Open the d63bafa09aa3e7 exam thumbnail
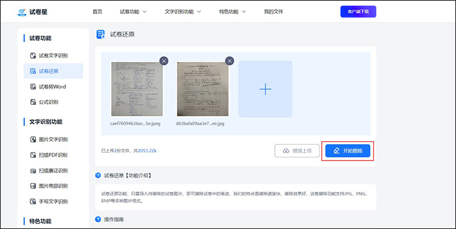456x229 pixels. tap(202, 89)
